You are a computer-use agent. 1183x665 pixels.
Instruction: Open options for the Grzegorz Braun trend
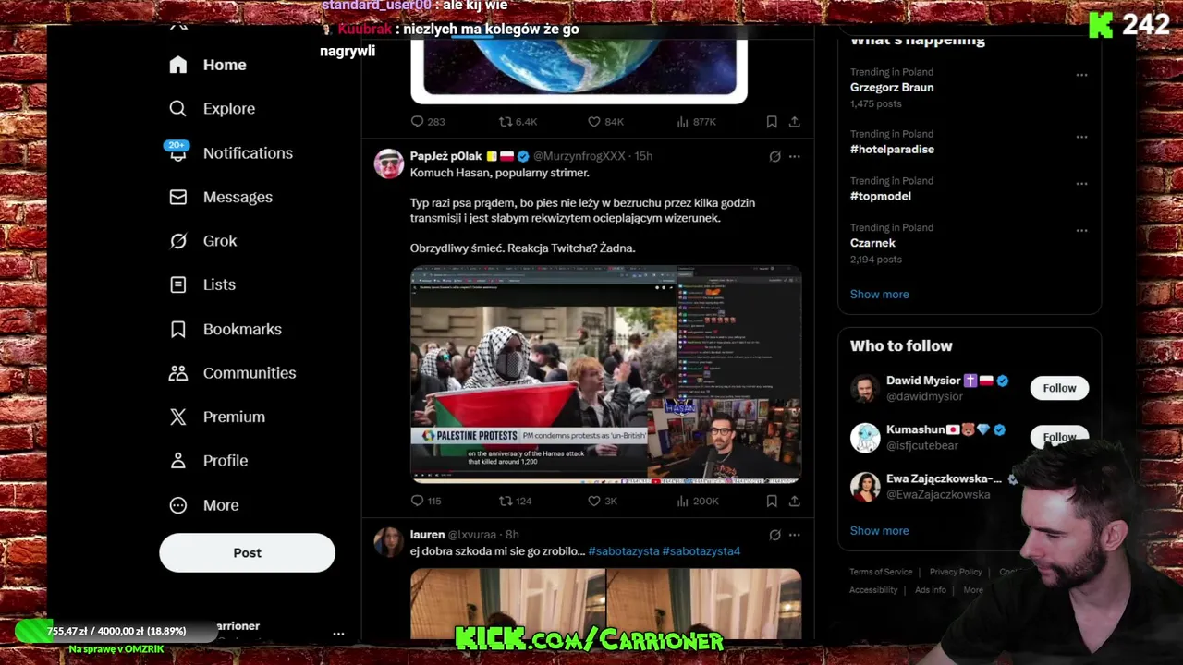point(1081,75)
